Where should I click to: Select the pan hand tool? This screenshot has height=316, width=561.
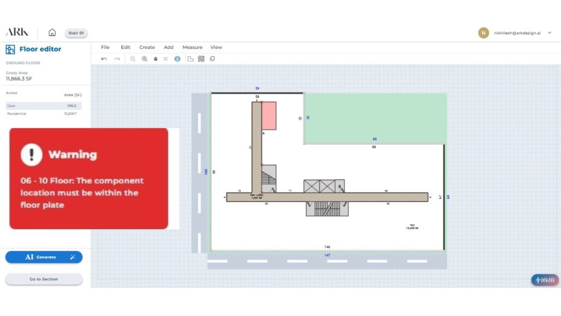click(x=156, y=59)
